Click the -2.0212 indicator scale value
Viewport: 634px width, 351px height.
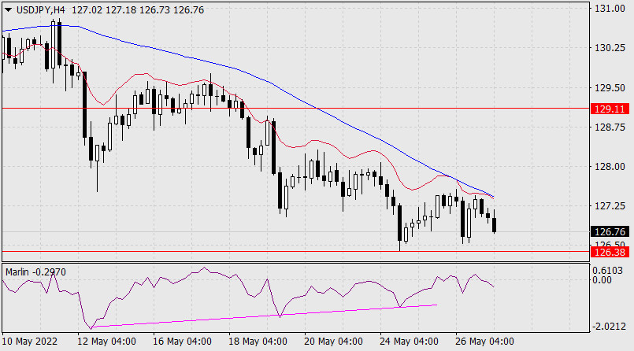(608, 327)
